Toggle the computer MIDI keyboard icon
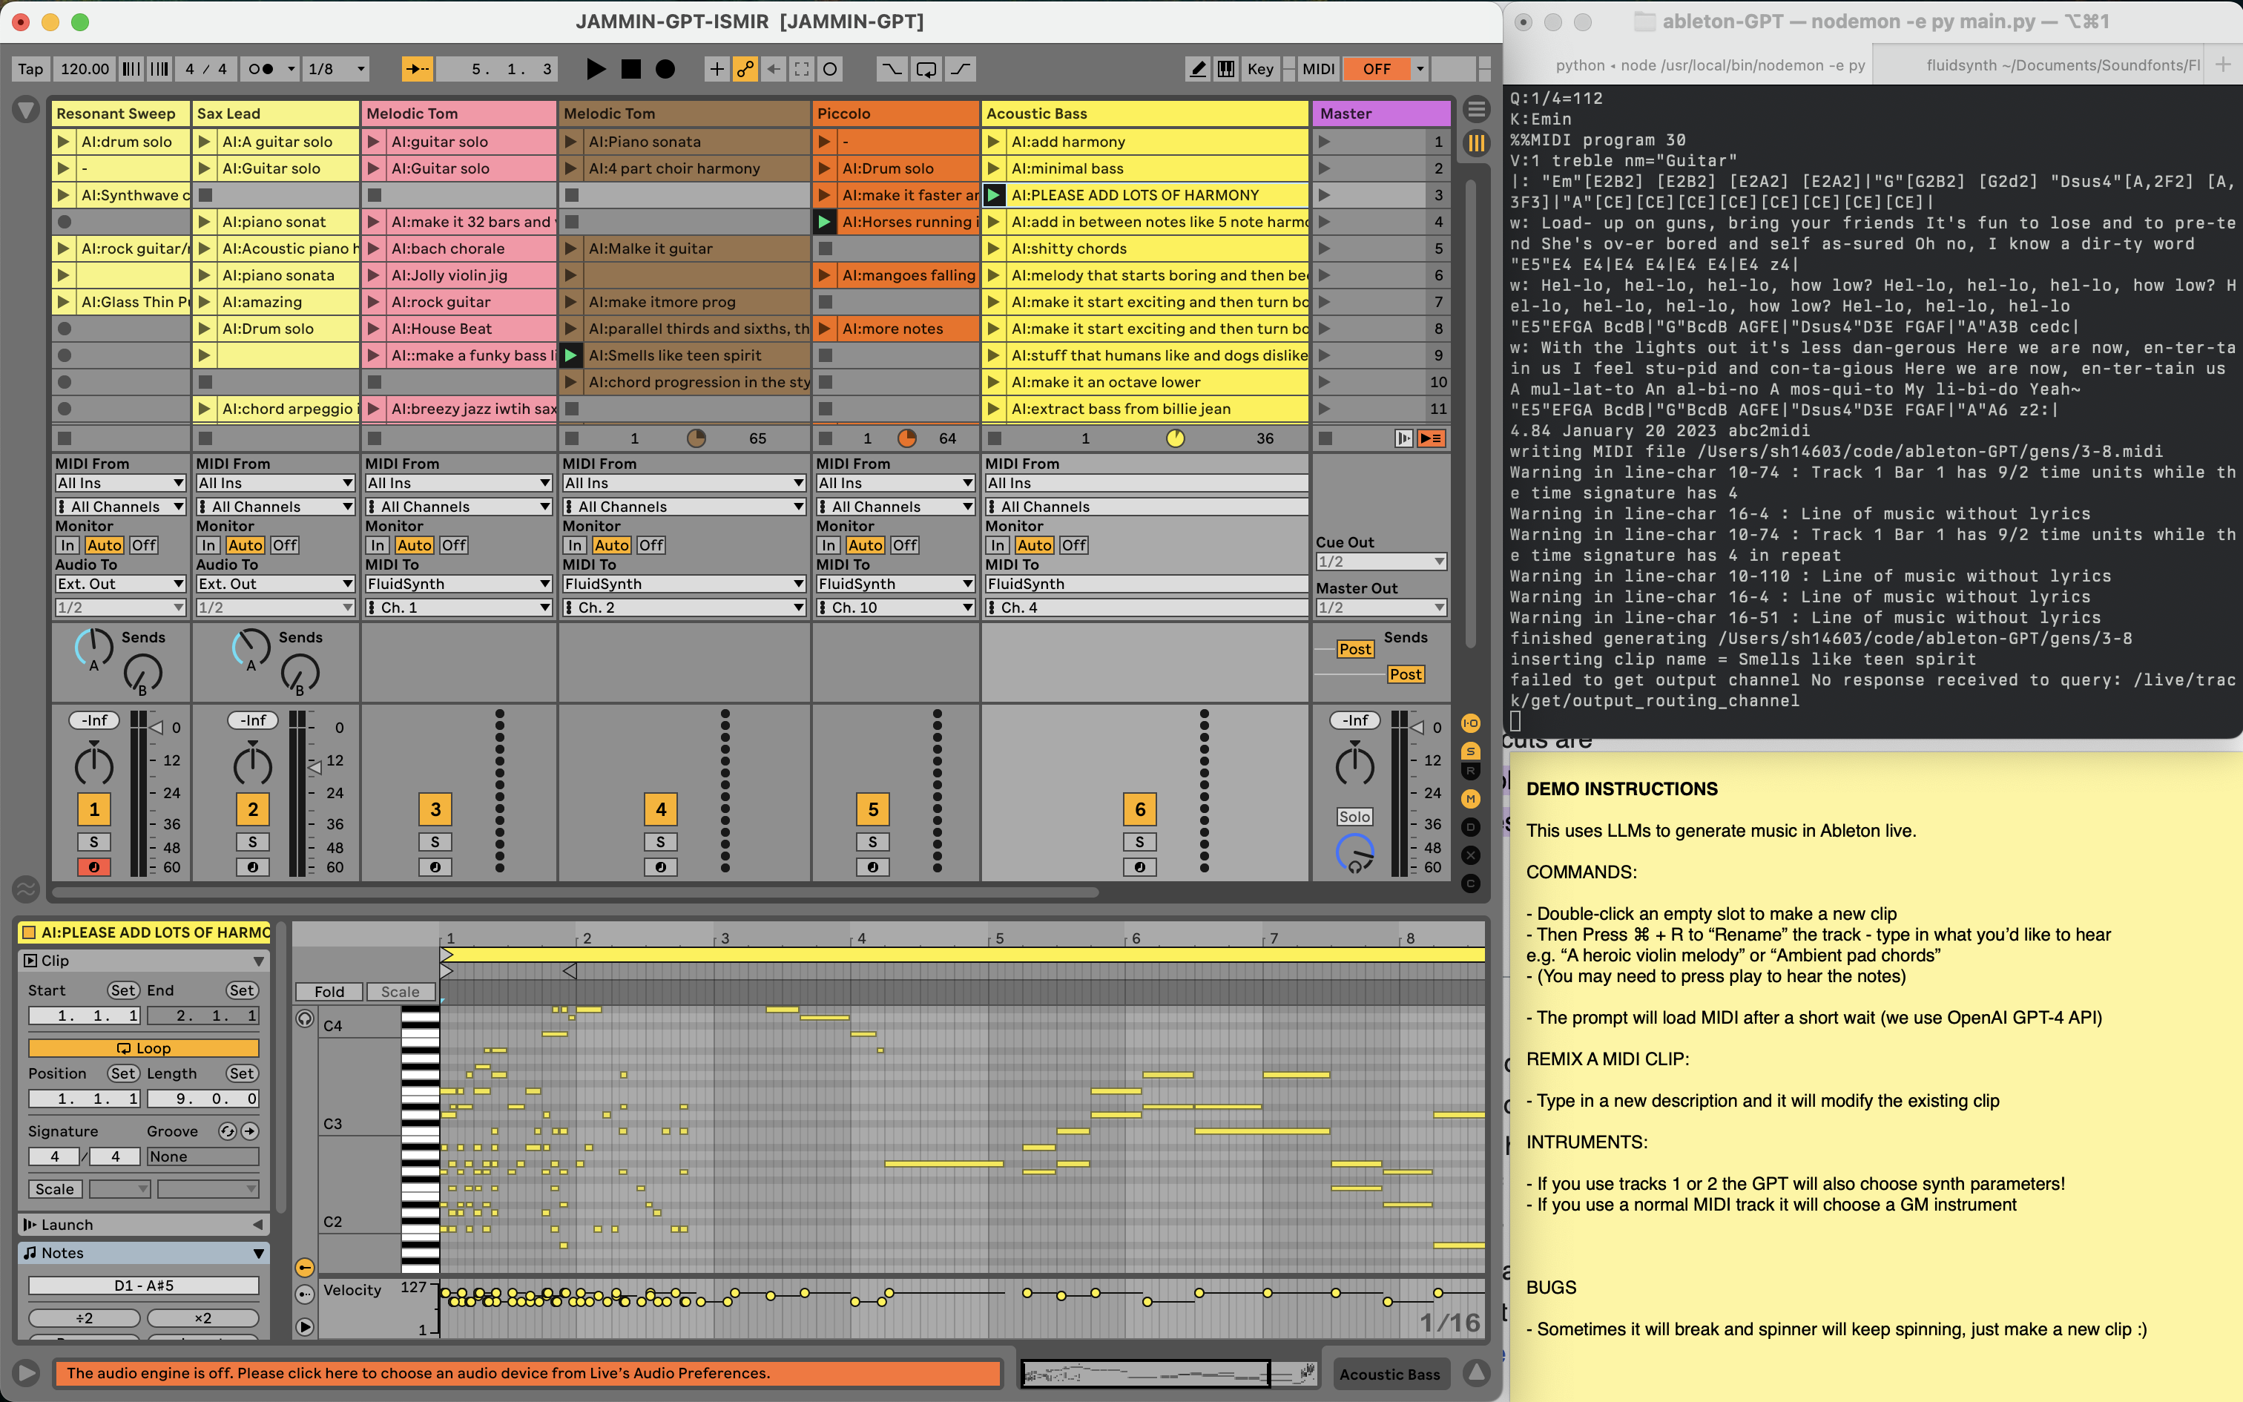This screenshot has height=1402, width=2243. [1225, 68]
